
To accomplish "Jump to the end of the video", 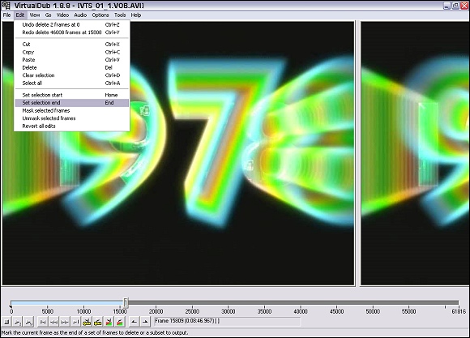I will (75, 322).
